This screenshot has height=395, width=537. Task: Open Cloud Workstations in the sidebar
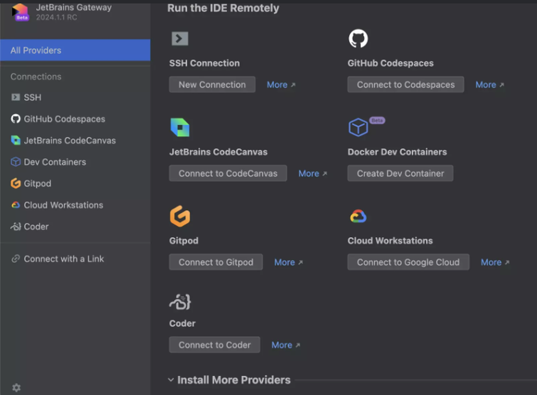click(75, 205)
